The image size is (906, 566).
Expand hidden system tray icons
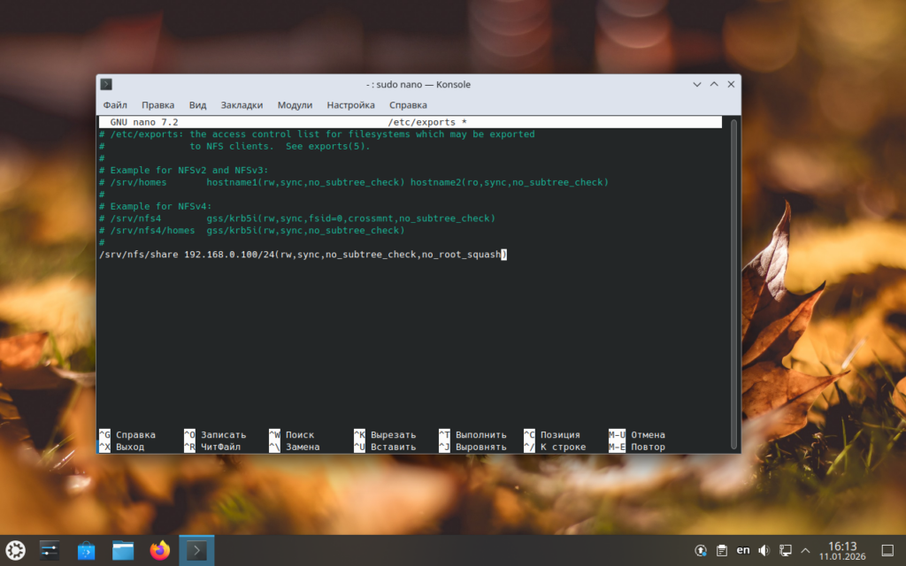point(805,550)
